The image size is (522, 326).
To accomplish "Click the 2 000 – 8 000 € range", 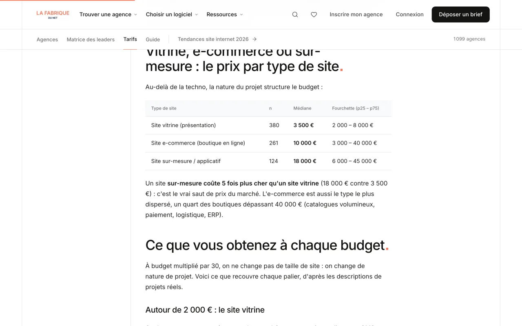I will (353, 125).
